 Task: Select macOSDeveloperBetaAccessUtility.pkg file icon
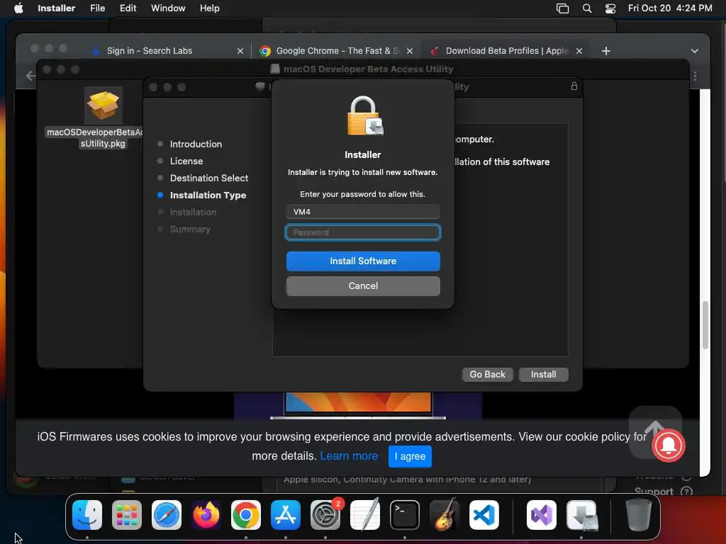click(x=104, y=106)
